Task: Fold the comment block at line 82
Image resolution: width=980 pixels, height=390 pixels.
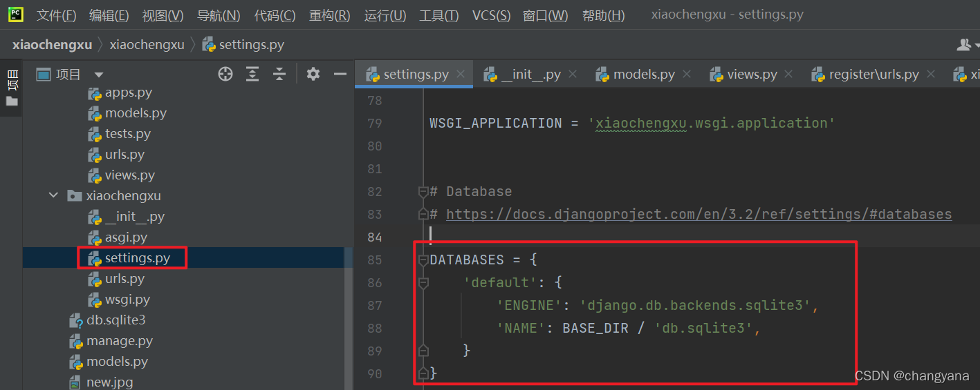Action: [423, 192]
